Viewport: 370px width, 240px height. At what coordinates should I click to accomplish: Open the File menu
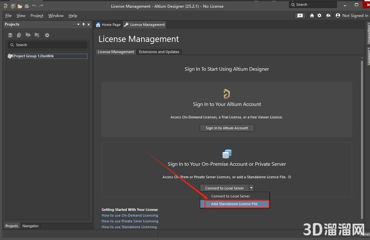click(x=8, y=16)
